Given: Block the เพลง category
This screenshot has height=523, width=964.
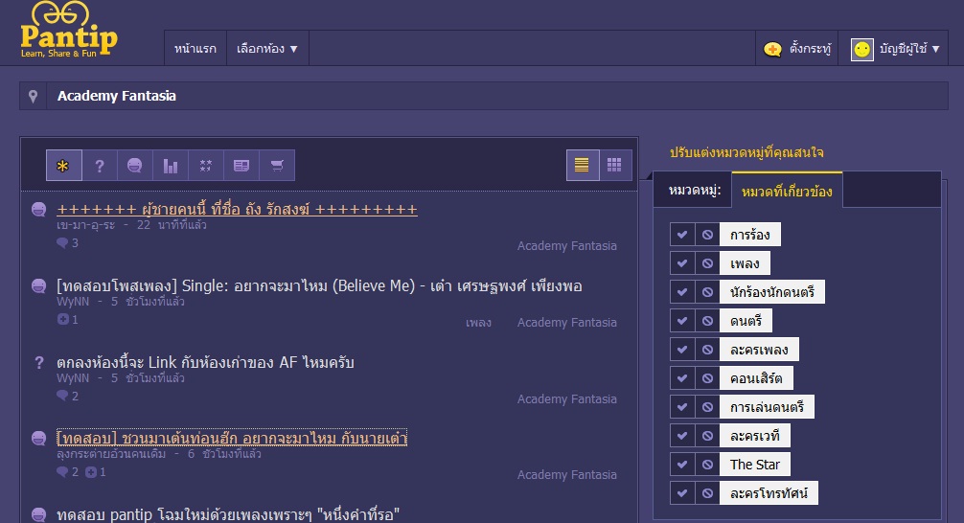Looking at the screenshot, I should coord(707,263).
